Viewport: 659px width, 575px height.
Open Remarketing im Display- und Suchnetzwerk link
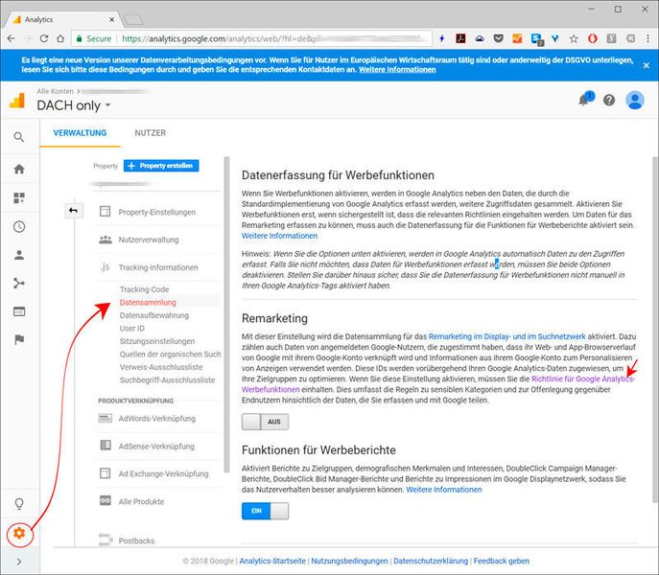tap(506, 336)
